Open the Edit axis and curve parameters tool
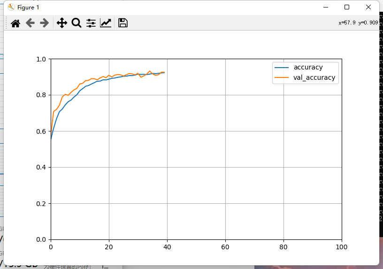The image size is (383, 269). click(106, 23)
